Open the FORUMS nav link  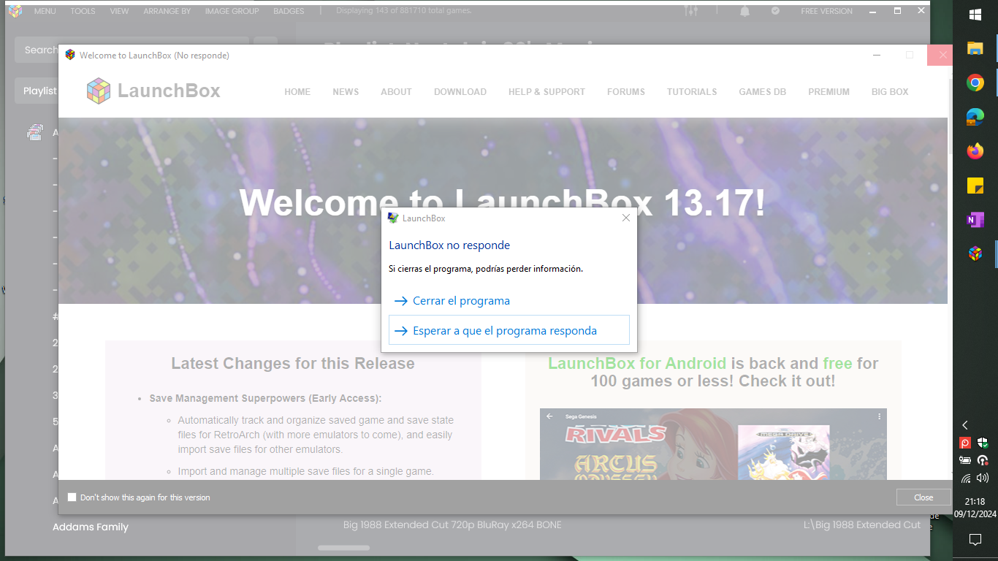point(626,92)
